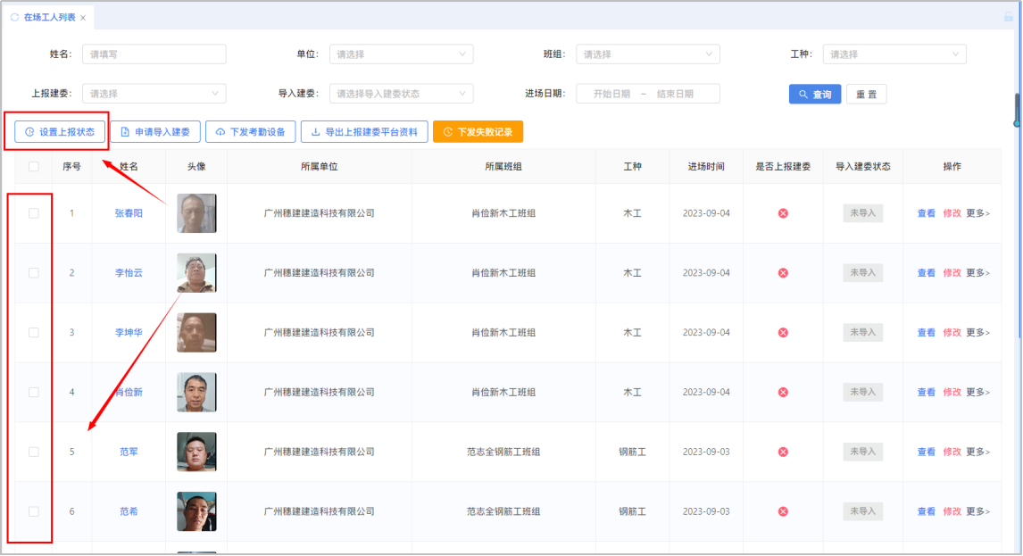Image resolution: width=1023 pixels, height=556 pixels.
Task: Click the 姓名 input field
Action: pyautogui.click(x=154, y=54)
